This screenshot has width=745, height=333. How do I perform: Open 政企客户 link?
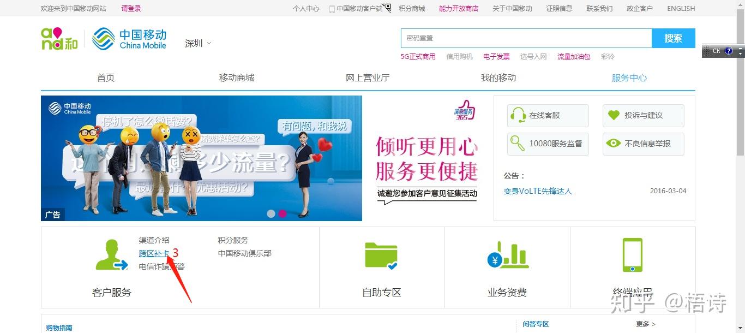(x=640, y=8)
